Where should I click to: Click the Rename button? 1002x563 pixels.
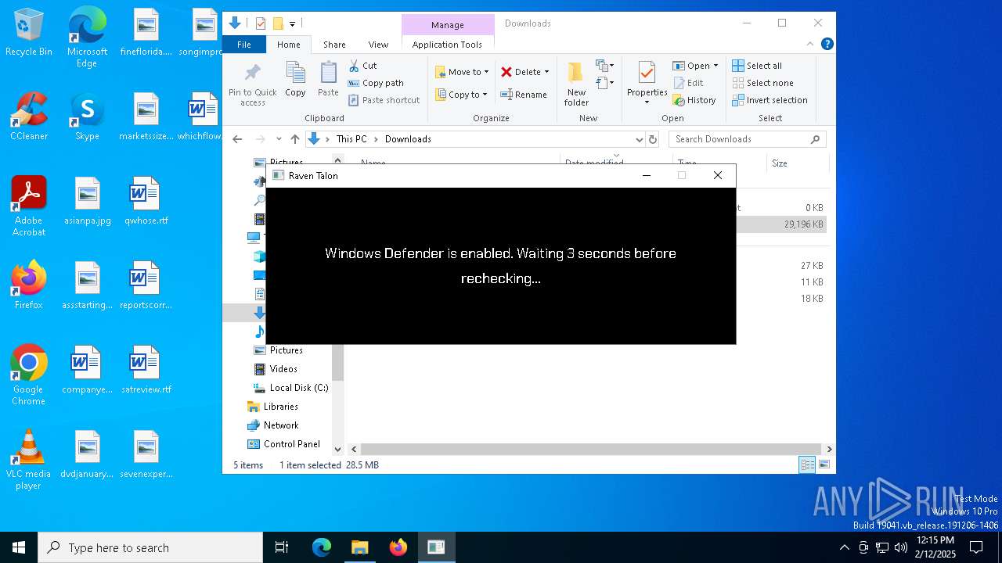(x=524, y=95)
